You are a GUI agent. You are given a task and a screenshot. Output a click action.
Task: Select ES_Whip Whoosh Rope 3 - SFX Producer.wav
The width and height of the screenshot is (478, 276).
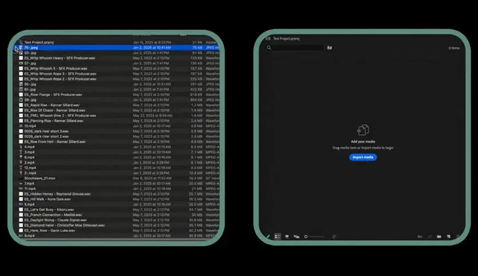click(x=61, y=74)
